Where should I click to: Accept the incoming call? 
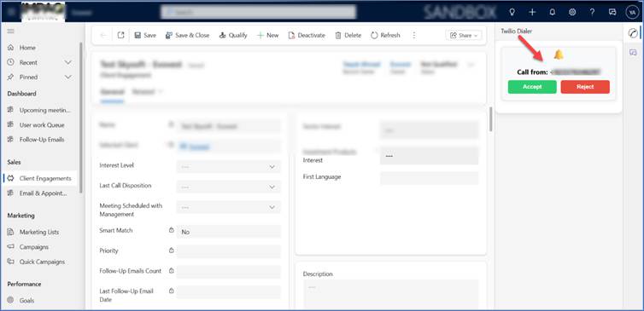click(x=532, y=87)
